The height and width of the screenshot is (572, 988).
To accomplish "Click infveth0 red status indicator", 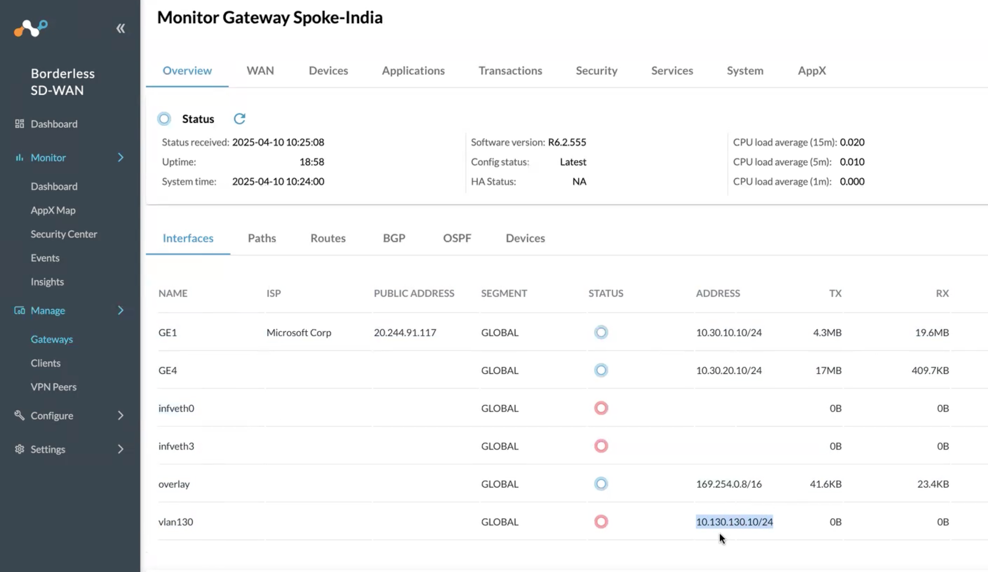I will pyautogui.click(x=601, y=408).
